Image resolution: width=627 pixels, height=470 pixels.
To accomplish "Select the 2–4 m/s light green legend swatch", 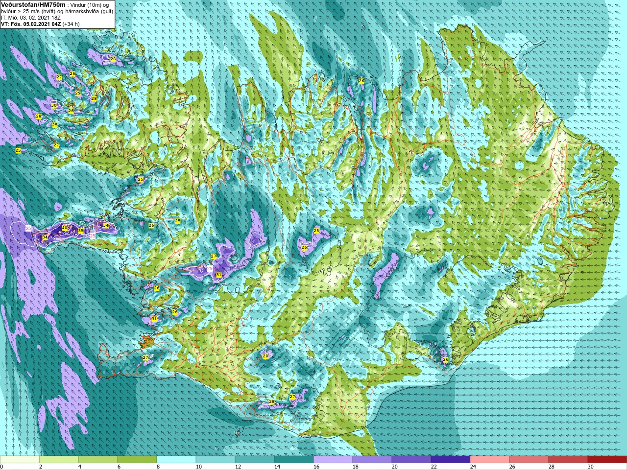I will coord(59,459).
